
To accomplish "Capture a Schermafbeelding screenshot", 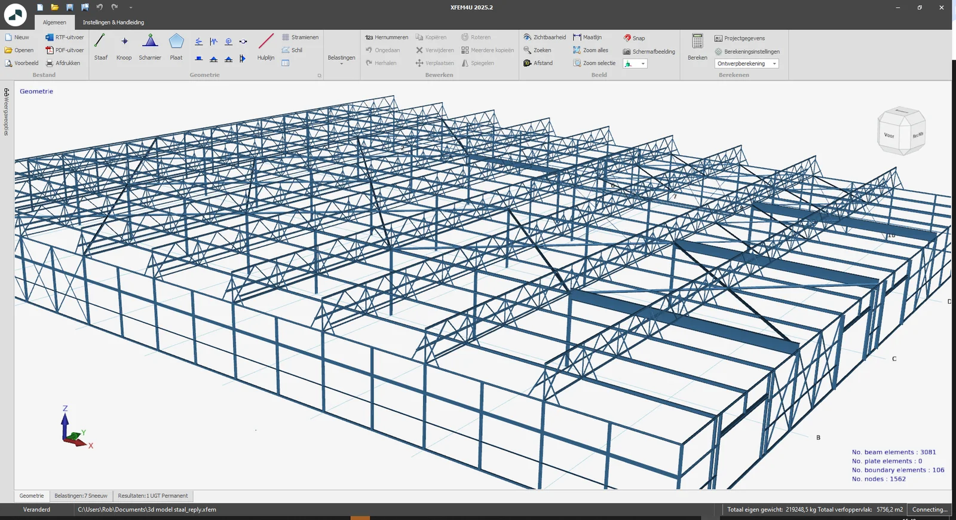I will [x=649, y=51].
